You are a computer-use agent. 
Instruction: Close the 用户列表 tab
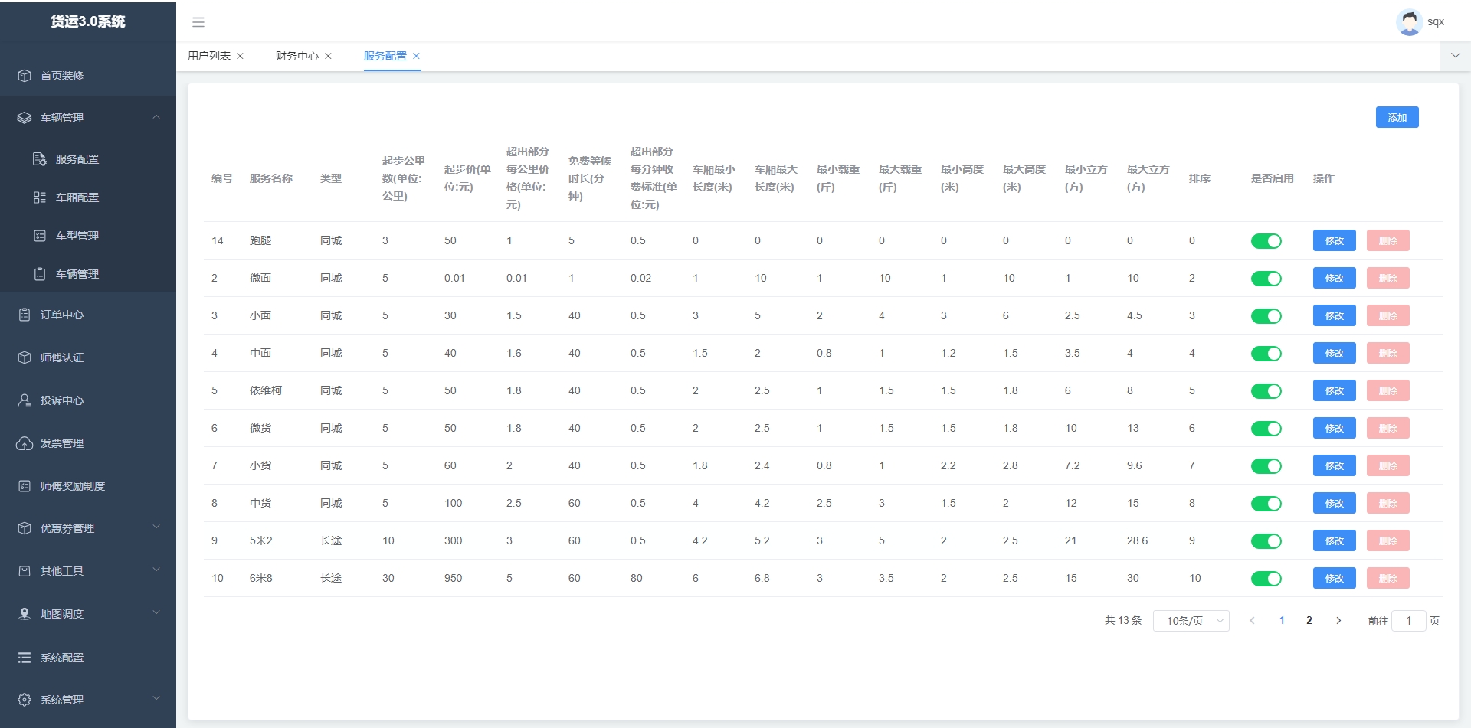240,56
